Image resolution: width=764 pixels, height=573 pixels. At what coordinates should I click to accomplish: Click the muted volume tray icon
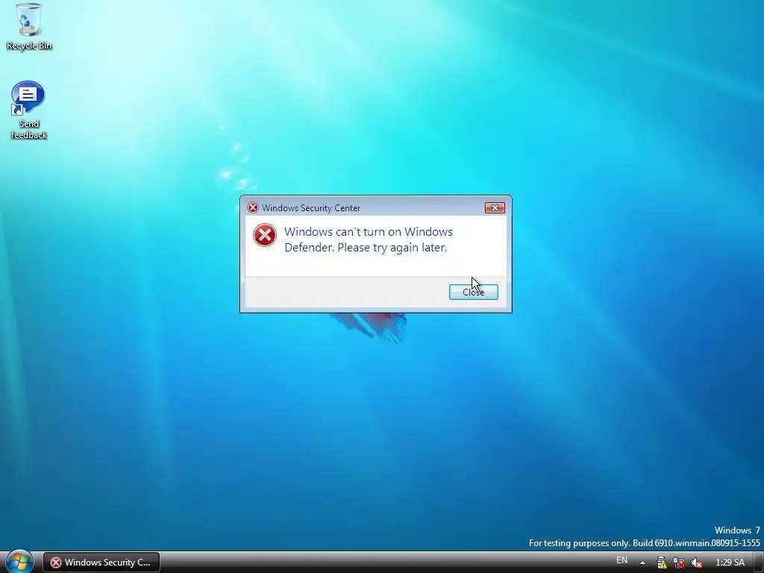click(696, 563)
